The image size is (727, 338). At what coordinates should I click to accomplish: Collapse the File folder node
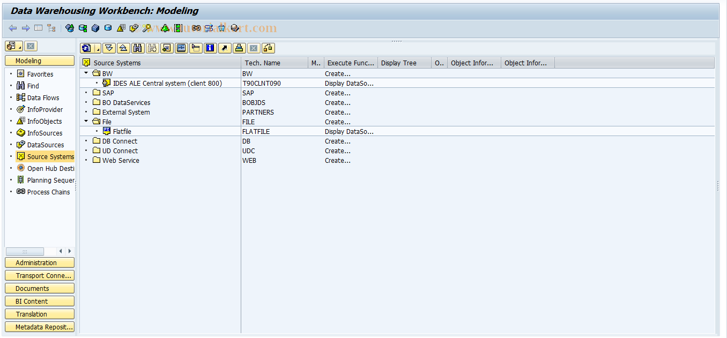86,122
